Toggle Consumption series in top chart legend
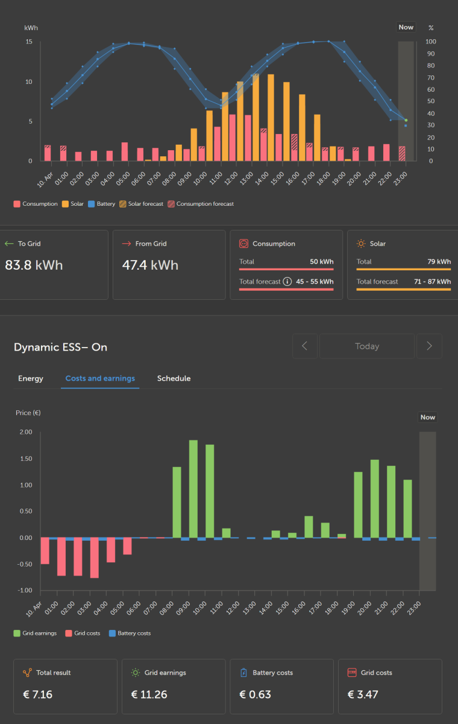Viewport: 458px width, 724px height. tap(36, 204)
